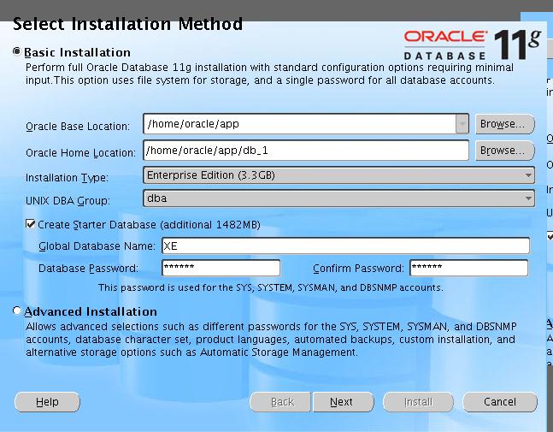Click the Cancel button
This screenshot has width=553, height=432.
tap(500, 402)
